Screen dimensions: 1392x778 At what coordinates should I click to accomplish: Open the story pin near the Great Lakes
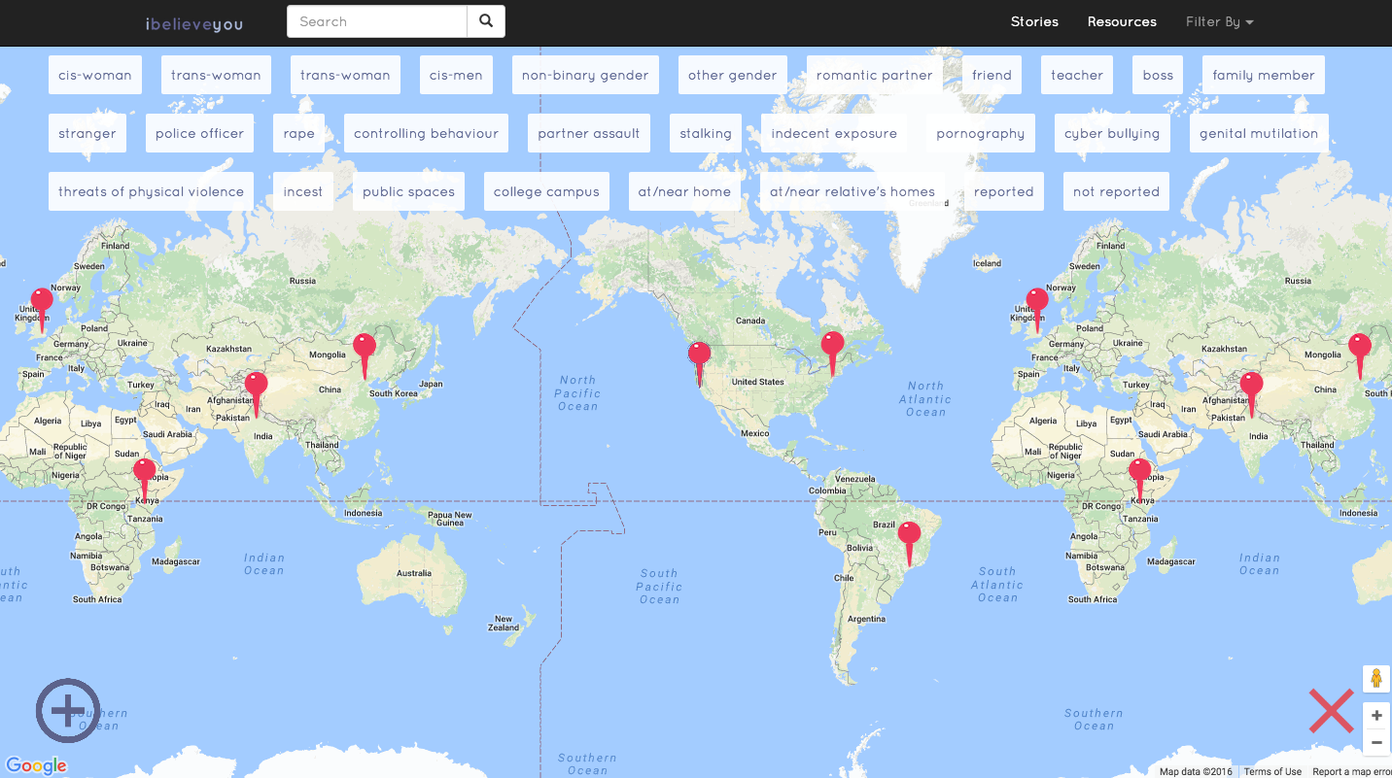point(832,353)
